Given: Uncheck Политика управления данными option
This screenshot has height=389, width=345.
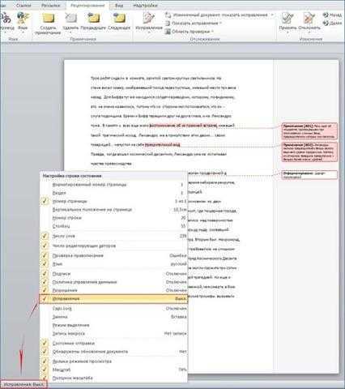Looking at the screenshot, I should pos(113,282).
